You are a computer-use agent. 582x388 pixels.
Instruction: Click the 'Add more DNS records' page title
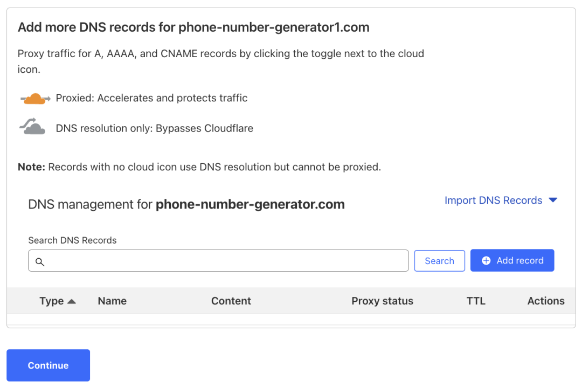click(x=193, y=27)
